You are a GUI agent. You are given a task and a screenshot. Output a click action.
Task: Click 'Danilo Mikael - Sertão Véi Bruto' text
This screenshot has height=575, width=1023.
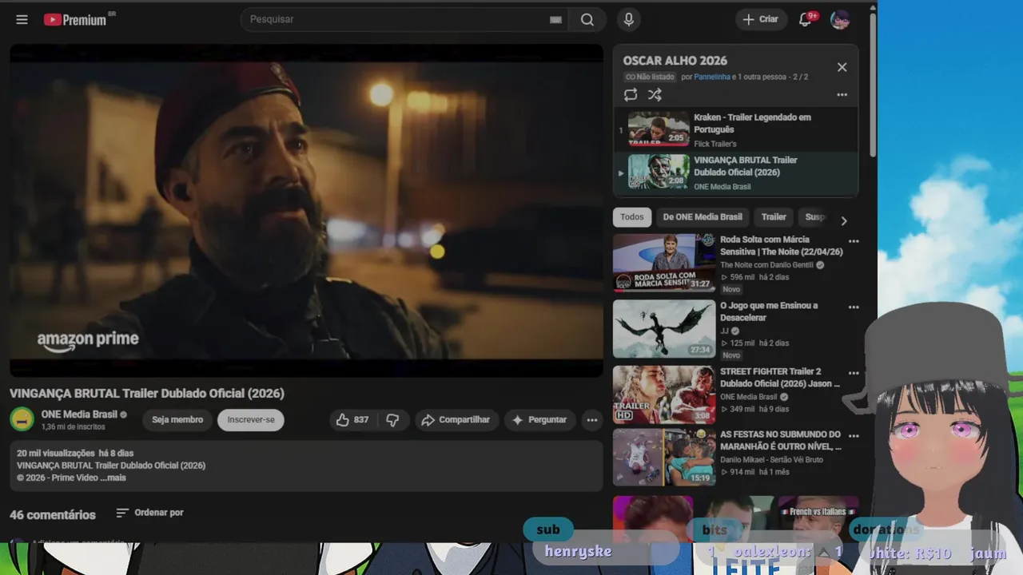click(x=771, y=459)
